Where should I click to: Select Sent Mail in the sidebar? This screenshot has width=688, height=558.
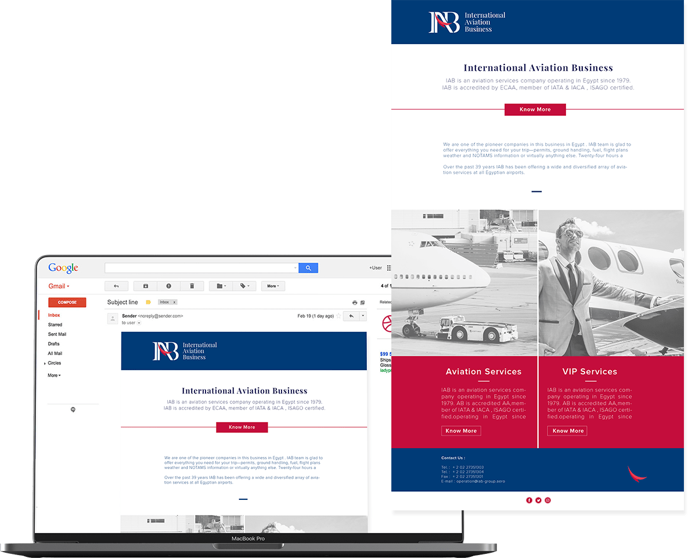(57, 334)
